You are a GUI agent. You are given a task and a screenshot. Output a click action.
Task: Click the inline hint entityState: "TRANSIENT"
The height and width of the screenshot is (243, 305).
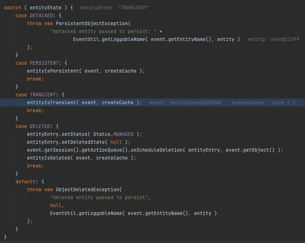click(115, 8)
